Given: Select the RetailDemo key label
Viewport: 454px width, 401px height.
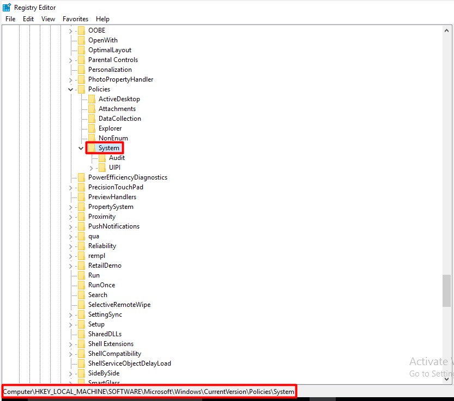Looking at the screenshot, I should click(x=105, y=266).
